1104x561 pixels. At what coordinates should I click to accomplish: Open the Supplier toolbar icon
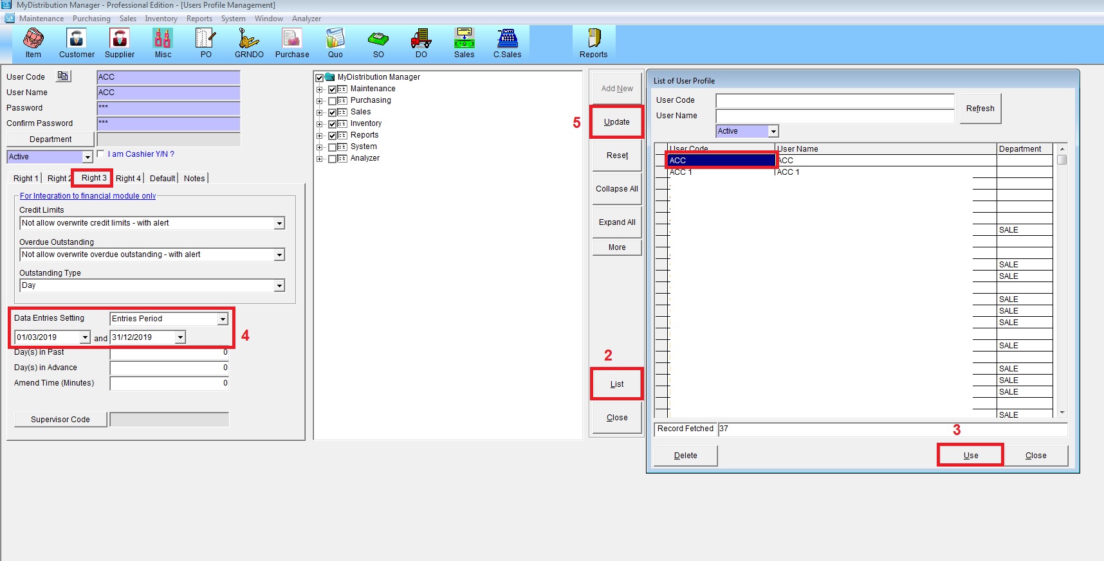pos(120,40)
